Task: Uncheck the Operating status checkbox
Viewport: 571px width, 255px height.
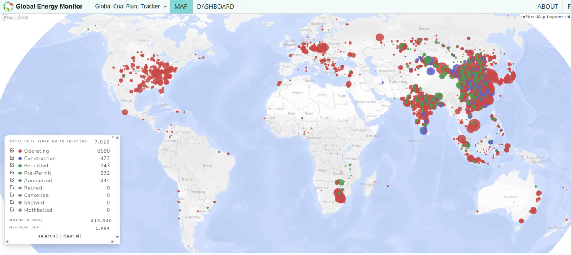Action: pyautogui.click(x=12, y=151)
